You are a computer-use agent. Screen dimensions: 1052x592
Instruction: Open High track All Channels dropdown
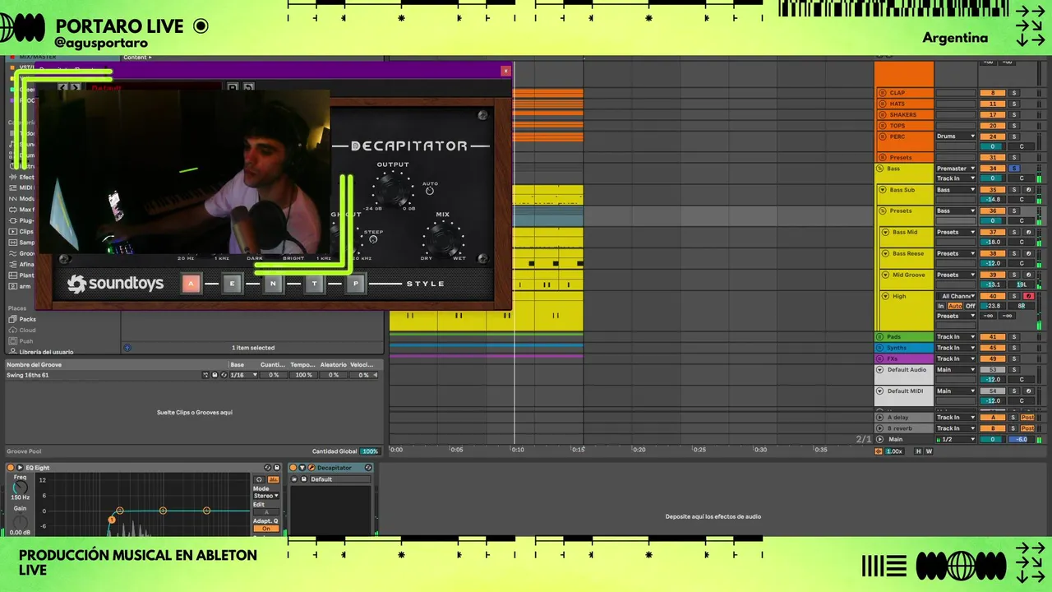tap(956, 296)
